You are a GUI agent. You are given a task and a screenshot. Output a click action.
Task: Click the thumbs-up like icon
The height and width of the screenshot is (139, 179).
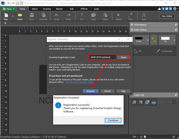tap(159, 9)
